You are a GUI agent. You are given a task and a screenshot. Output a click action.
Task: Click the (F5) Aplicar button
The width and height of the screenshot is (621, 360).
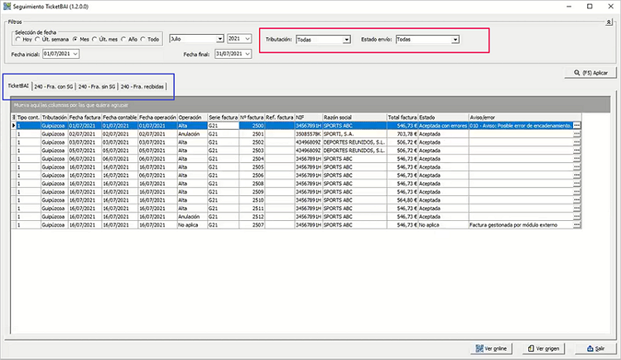click(590, 73)
